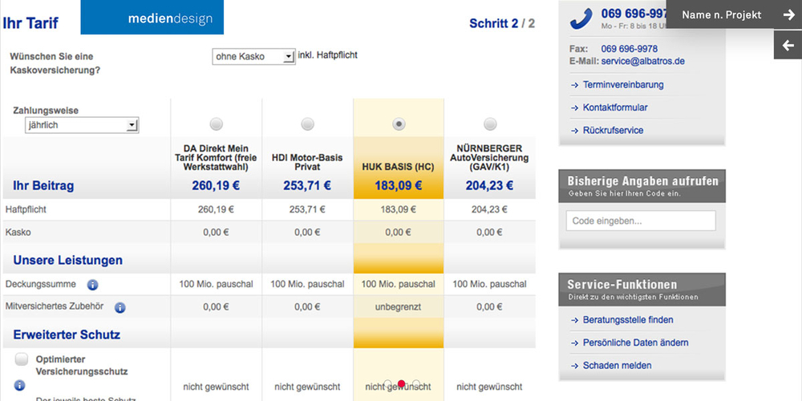Open the Zahlungsweise 'jährlich' dropdown
The width and height of the screenshot is (802, 401).
coord(82,125)
